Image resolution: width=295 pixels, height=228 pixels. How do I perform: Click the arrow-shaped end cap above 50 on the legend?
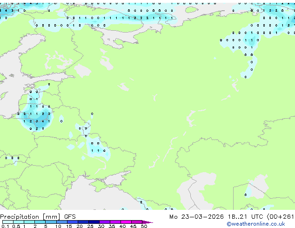[x=147, y=222]
